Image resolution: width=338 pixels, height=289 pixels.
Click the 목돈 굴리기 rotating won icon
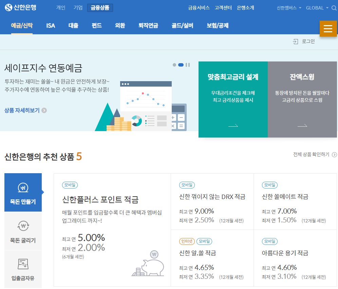coord(23,226)
